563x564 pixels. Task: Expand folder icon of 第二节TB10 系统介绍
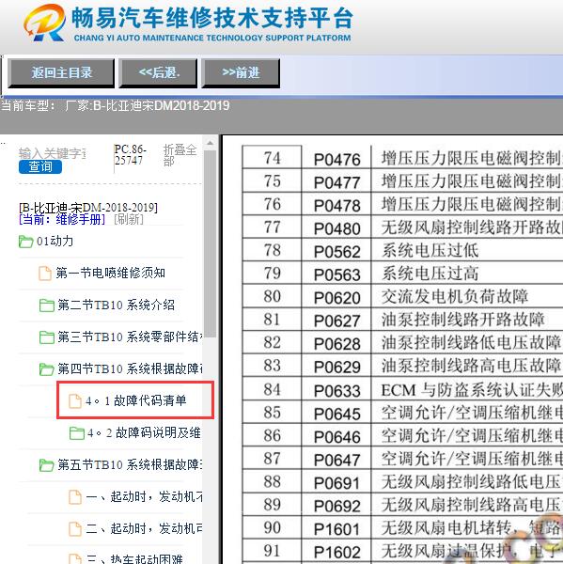47,305
